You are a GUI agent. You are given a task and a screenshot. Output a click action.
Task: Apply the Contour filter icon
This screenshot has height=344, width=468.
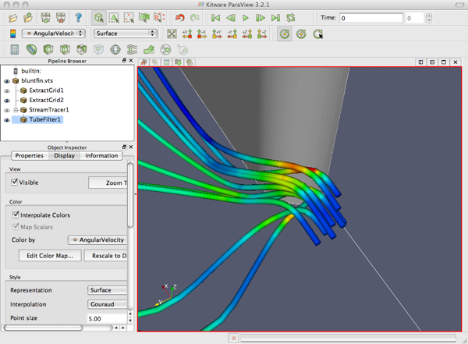[x=31, y=50]
